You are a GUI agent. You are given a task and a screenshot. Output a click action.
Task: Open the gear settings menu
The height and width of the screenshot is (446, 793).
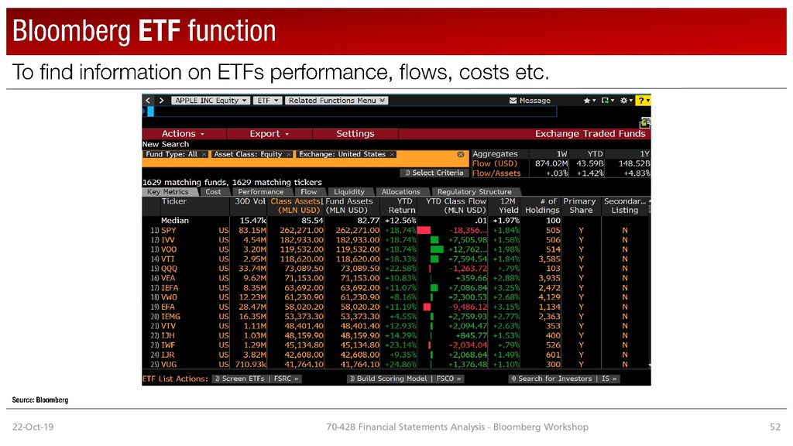pos(626,101)
